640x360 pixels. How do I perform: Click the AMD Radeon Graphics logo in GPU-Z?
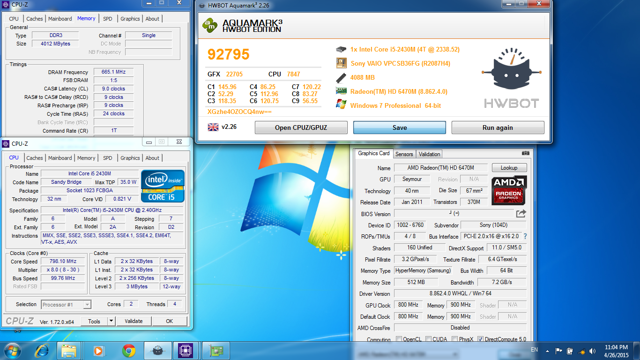coord(509,190)
